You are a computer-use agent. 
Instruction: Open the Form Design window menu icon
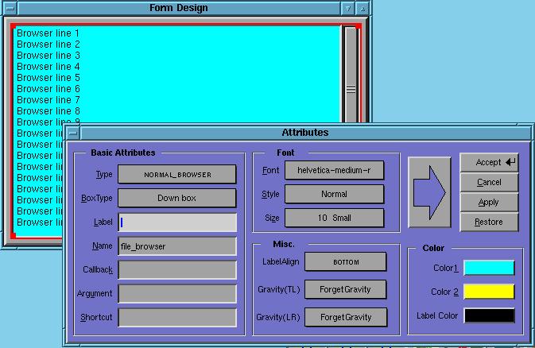coord(6,8)
